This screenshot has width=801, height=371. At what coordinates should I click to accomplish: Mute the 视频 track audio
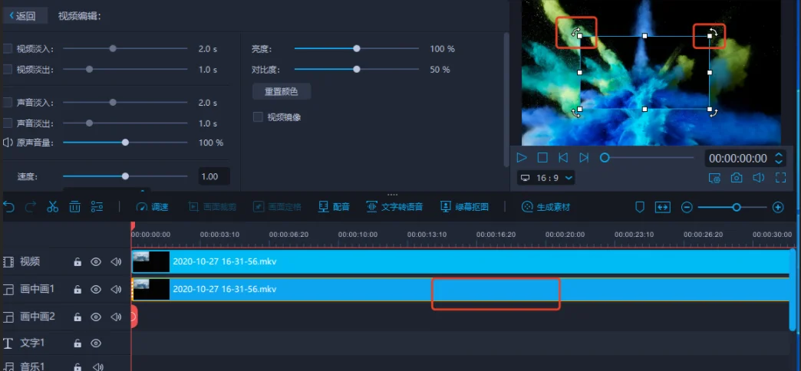116,262
